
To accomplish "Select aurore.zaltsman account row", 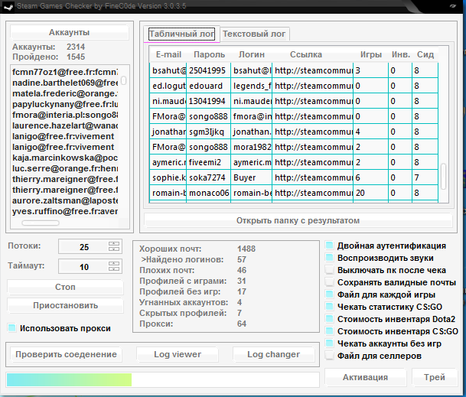I will [65, 200].
